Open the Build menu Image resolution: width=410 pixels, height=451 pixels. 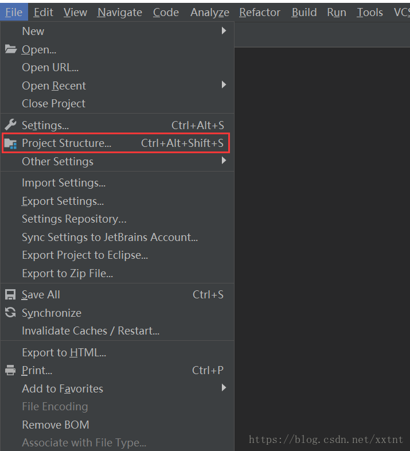[304, 13]
